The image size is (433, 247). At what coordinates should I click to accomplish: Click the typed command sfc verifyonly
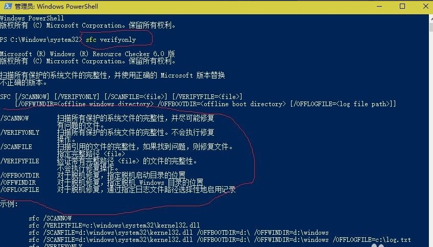click(111, 40)
